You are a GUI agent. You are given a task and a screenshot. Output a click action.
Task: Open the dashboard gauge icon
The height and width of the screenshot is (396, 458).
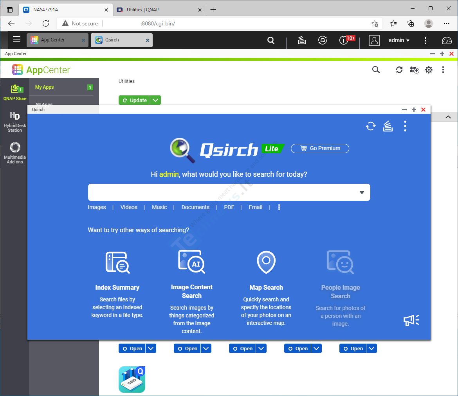tap(447, 40)
